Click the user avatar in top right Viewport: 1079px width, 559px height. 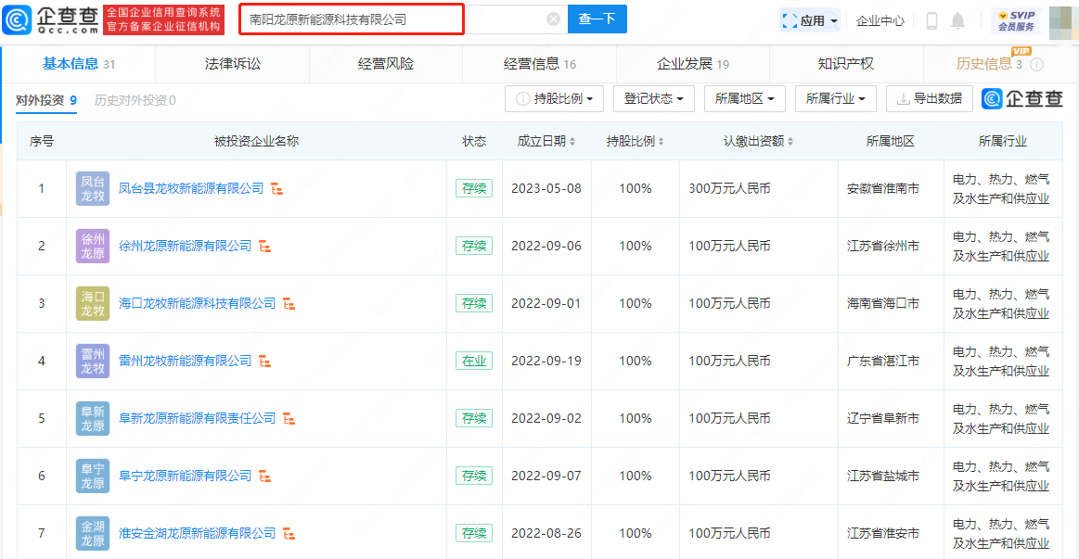point(1063,22)
